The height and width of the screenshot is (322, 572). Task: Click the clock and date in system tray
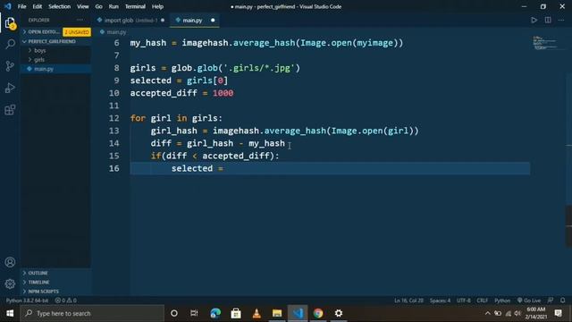(x=536, y=313)
